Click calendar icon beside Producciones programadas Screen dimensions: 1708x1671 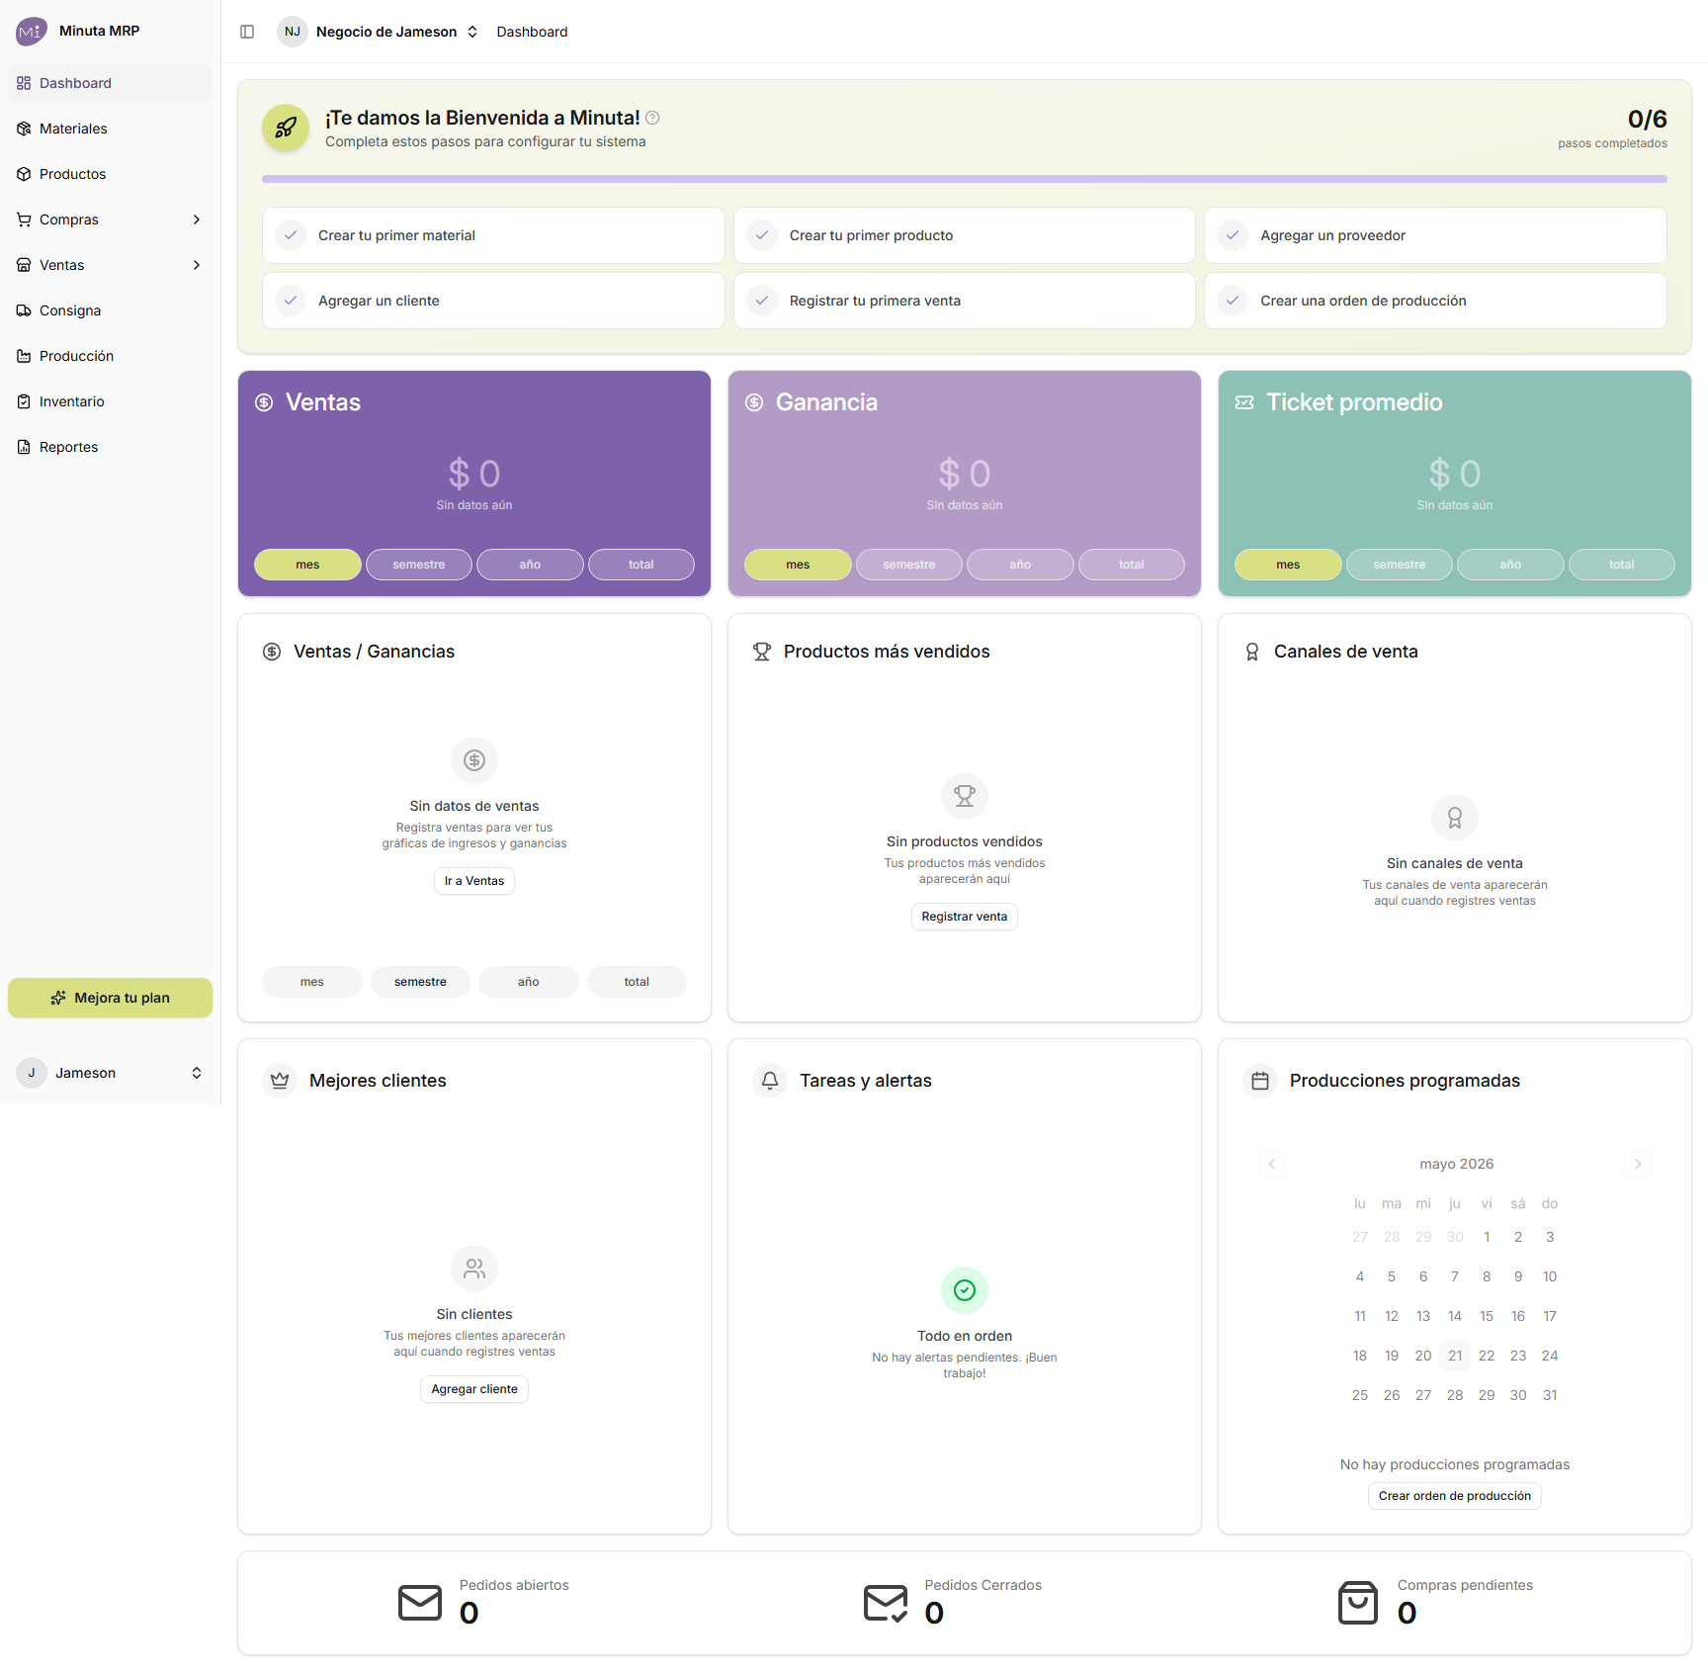click(x=1260, y=1081)
